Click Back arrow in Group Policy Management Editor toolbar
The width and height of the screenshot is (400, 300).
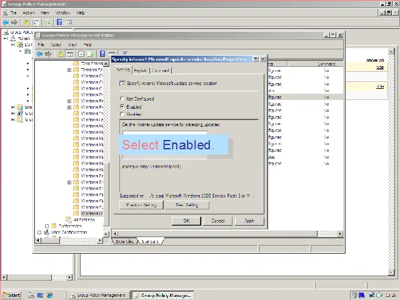click(x=39, y=54)
